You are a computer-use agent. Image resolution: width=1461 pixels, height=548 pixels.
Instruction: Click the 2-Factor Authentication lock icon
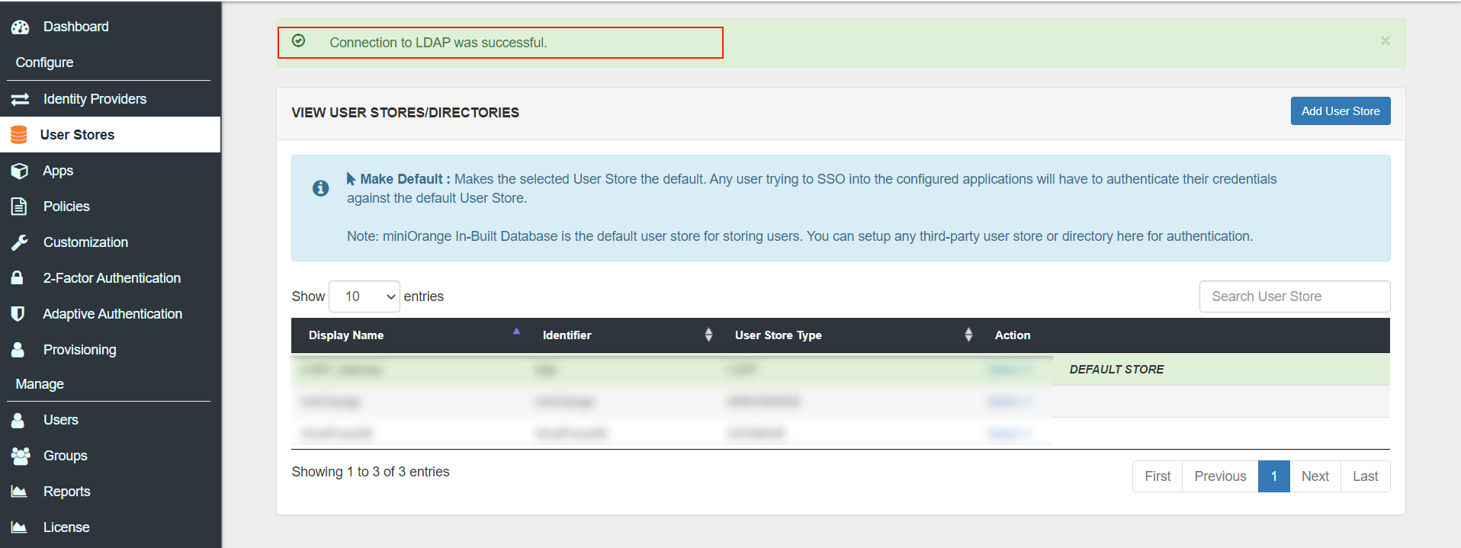[17, 277]
